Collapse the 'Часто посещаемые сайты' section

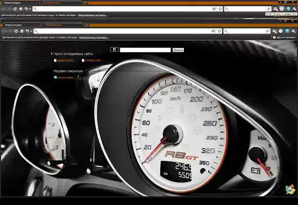click(x=72, y=54)
